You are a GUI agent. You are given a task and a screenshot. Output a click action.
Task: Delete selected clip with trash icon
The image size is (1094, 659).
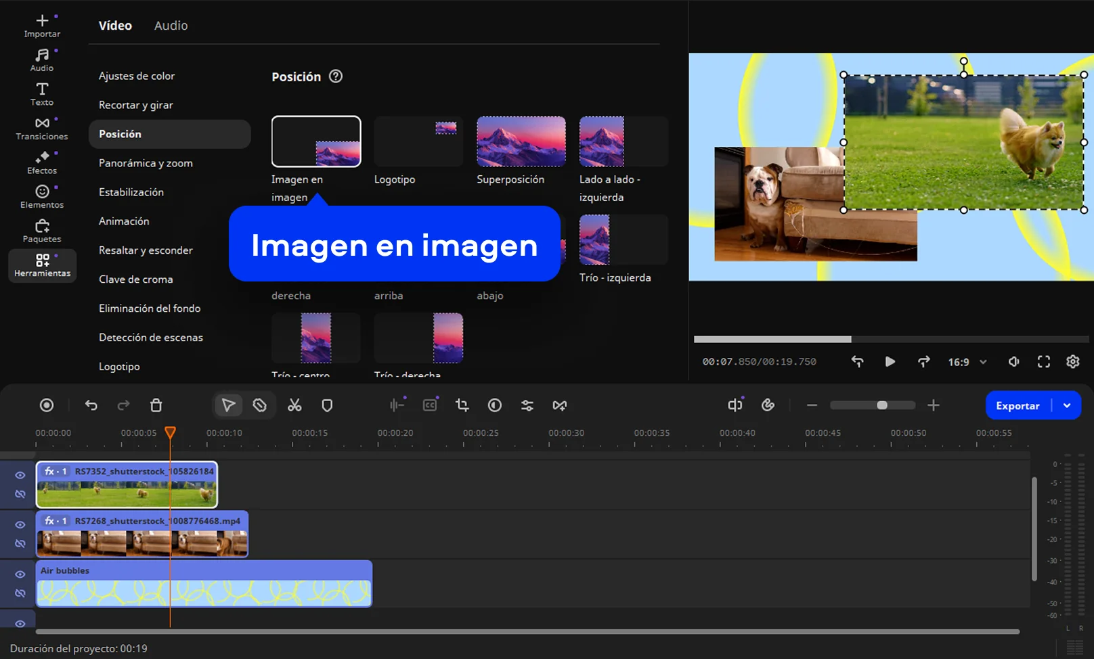pyautogui.click(x=156, y=405)
